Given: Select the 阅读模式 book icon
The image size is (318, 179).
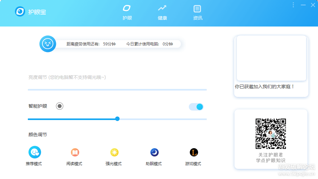Looking at the screenshot, I should (x=75, y=152).
